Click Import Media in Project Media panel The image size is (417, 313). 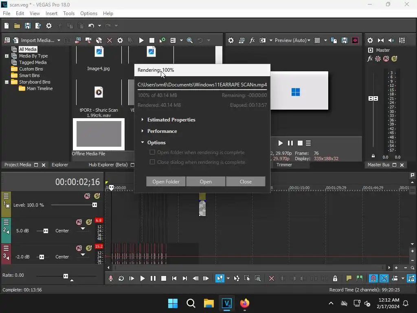37,40
